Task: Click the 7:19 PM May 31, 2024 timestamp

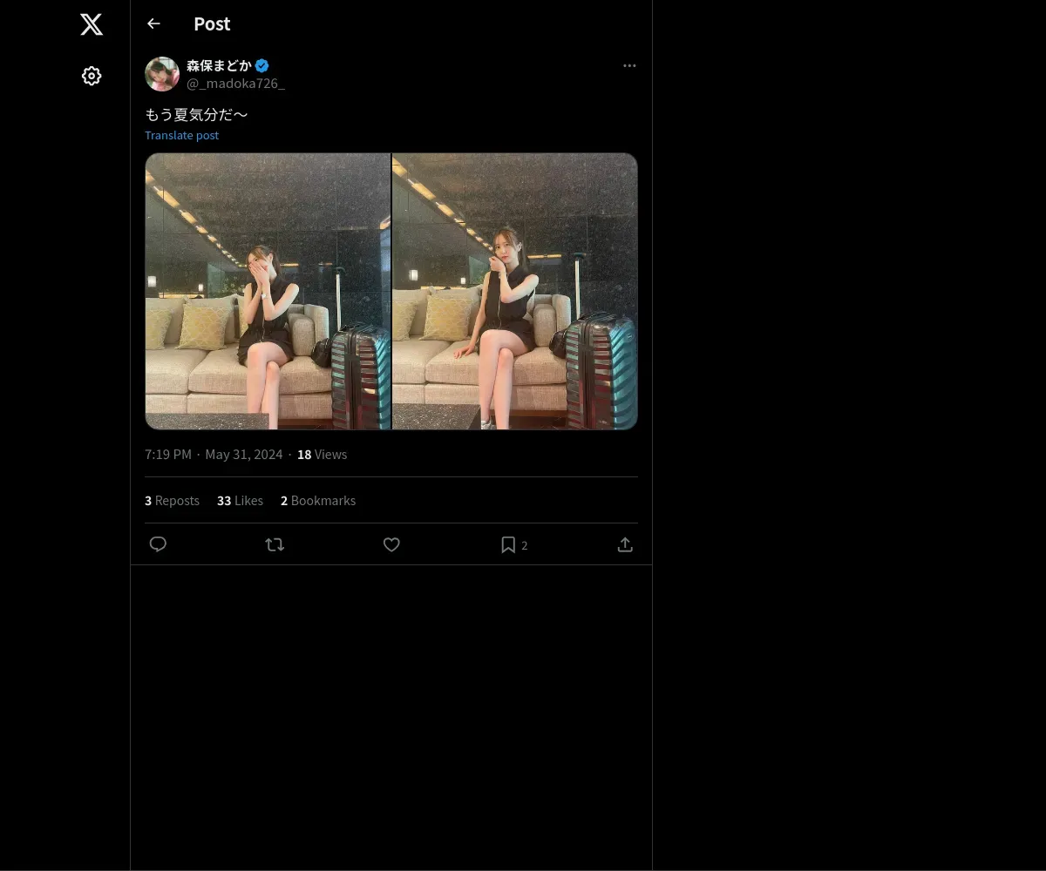Action: [x=214, y=455]
